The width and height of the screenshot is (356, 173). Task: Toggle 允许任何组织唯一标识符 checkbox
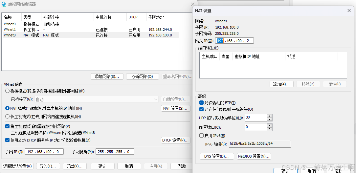[201, 109]
